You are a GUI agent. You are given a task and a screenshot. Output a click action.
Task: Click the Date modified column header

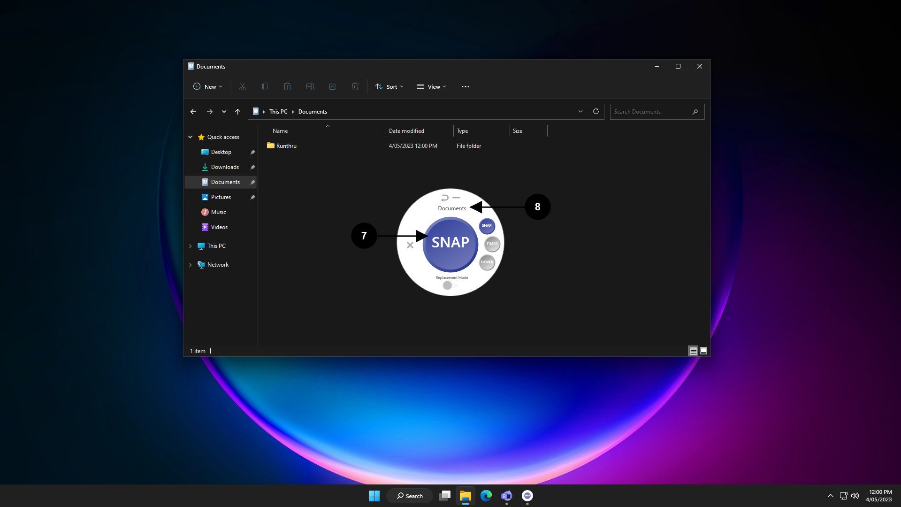point(406,131)
